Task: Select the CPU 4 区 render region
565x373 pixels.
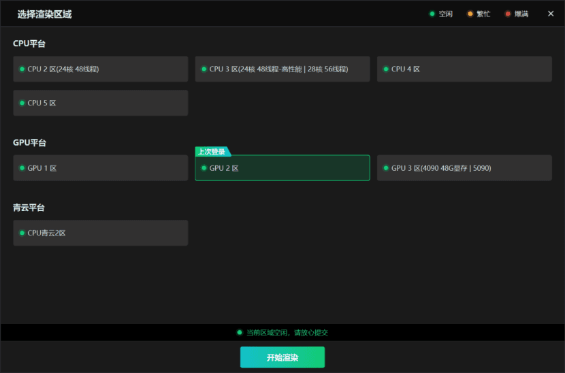Action: (x=464, y=69)
